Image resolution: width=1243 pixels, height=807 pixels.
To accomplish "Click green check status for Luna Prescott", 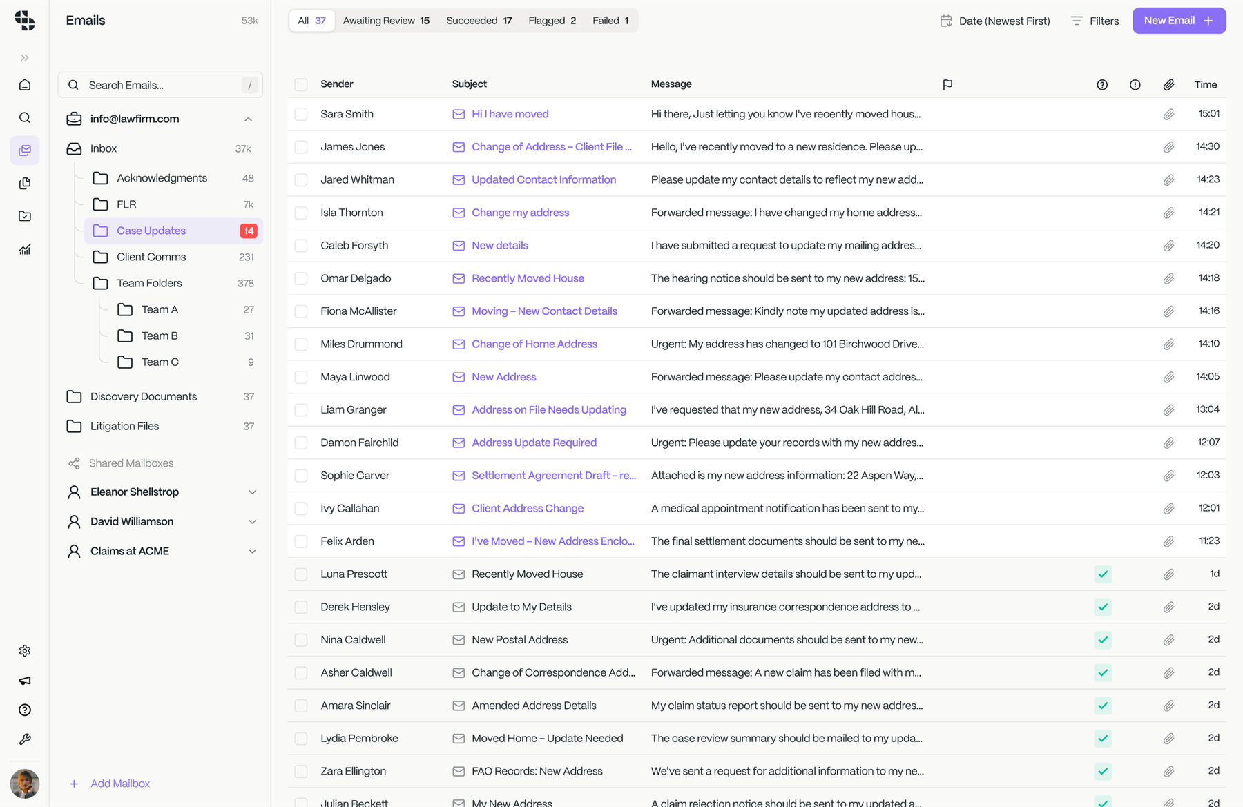I will [1103, 574].
